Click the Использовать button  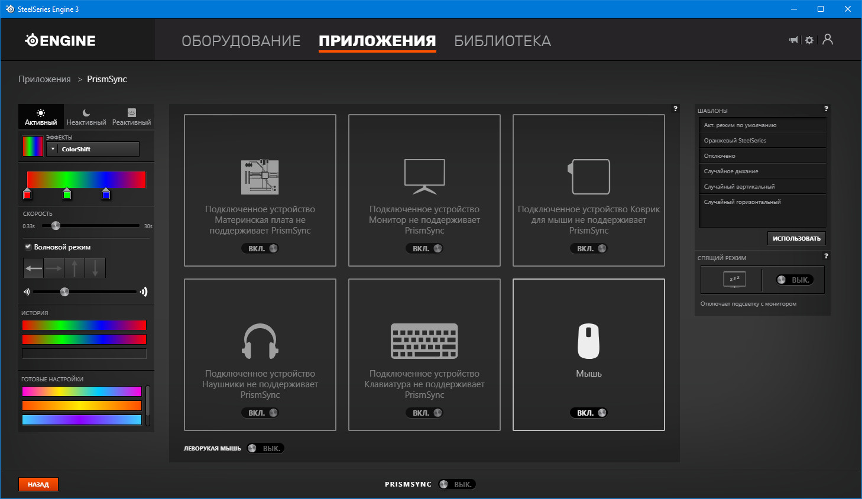[x=796, y=238]
